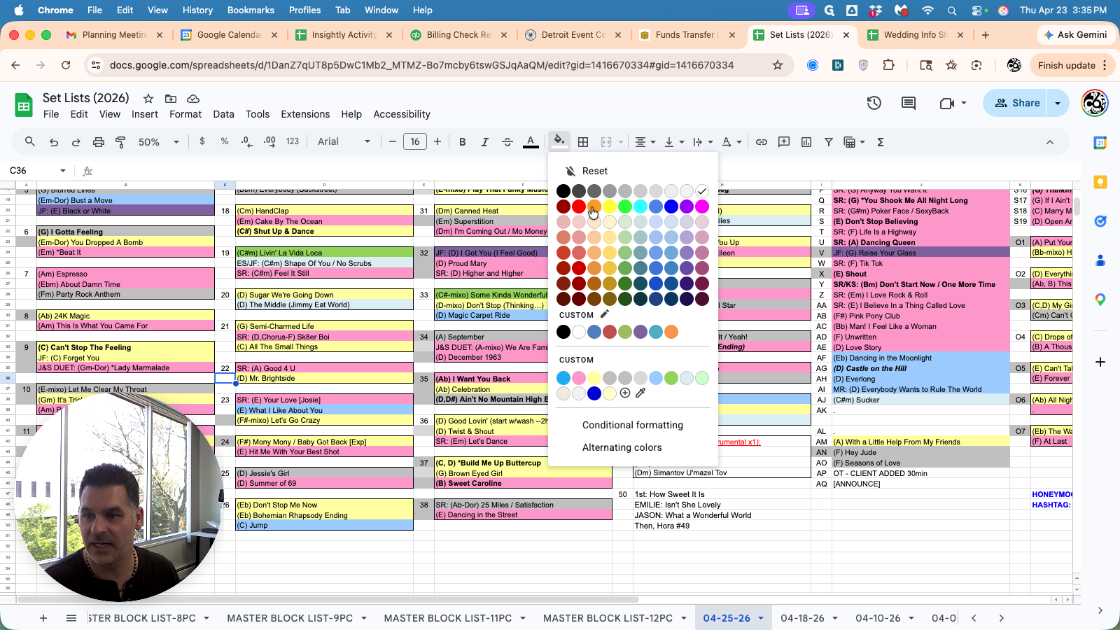Viewport: 1120px width, 630px height.
Task: Click the cell borders icon
Action: coord(583,142)
